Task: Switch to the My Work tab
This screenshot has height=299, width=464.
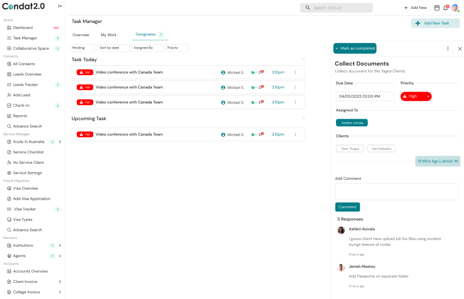Action: tap(108, 35)
